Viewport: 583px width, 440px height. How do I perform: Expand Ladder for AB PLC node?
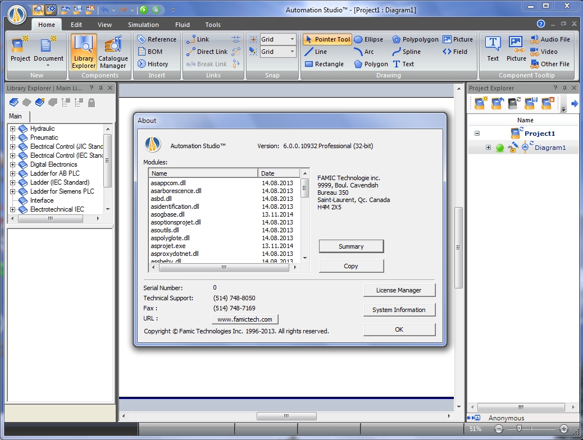click(x=13, y=173)
